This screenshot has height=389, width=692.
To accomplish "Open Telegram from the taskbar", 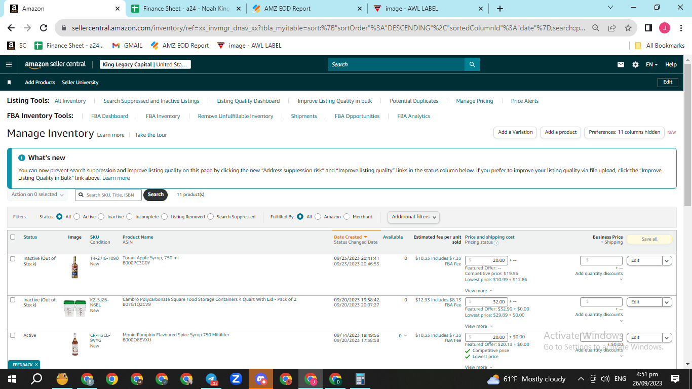I will pos(211,379).
